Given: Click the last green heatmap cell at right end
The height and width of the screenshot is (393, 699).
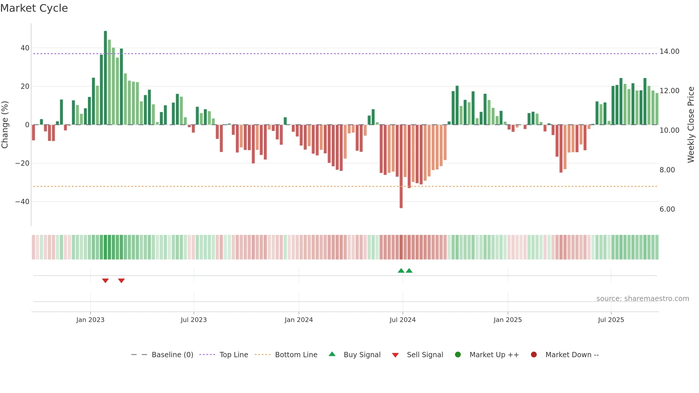Looking at the screenshot, I should point(657,247).
